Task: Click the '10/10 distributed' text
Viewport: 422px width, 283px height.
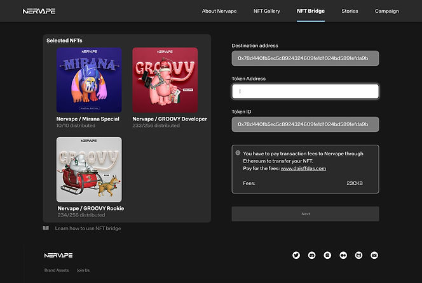Action: coord(76,126)
